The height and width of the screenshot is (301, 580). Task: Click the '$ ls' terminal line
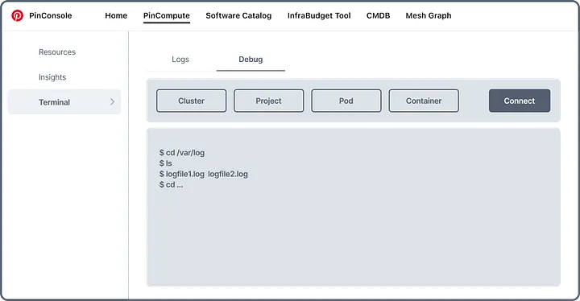(x=166, y=163)
